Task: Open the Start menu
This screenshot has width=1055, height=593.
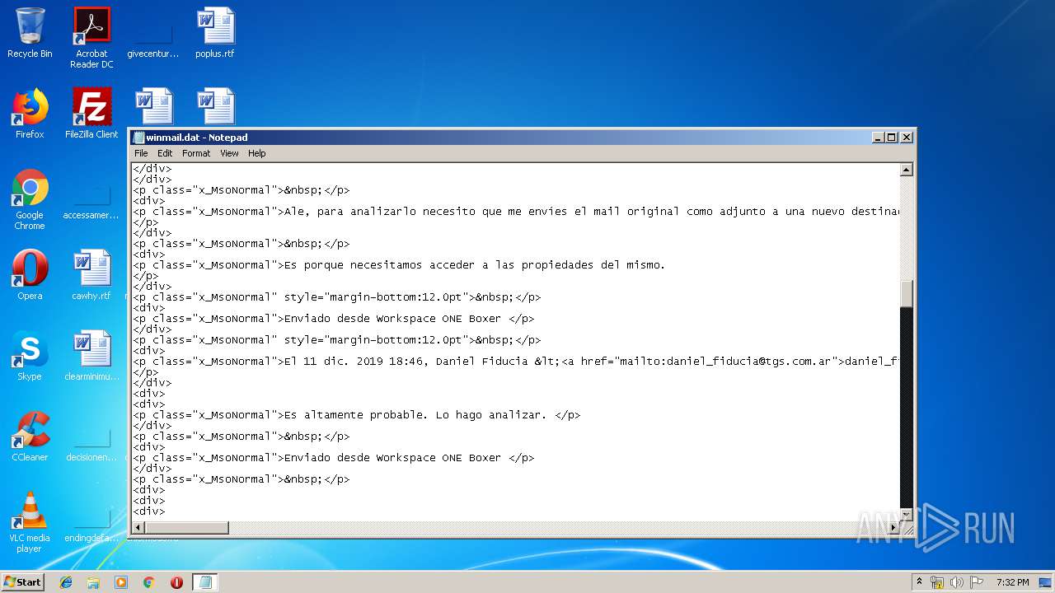Action: [x=22, y=582]
